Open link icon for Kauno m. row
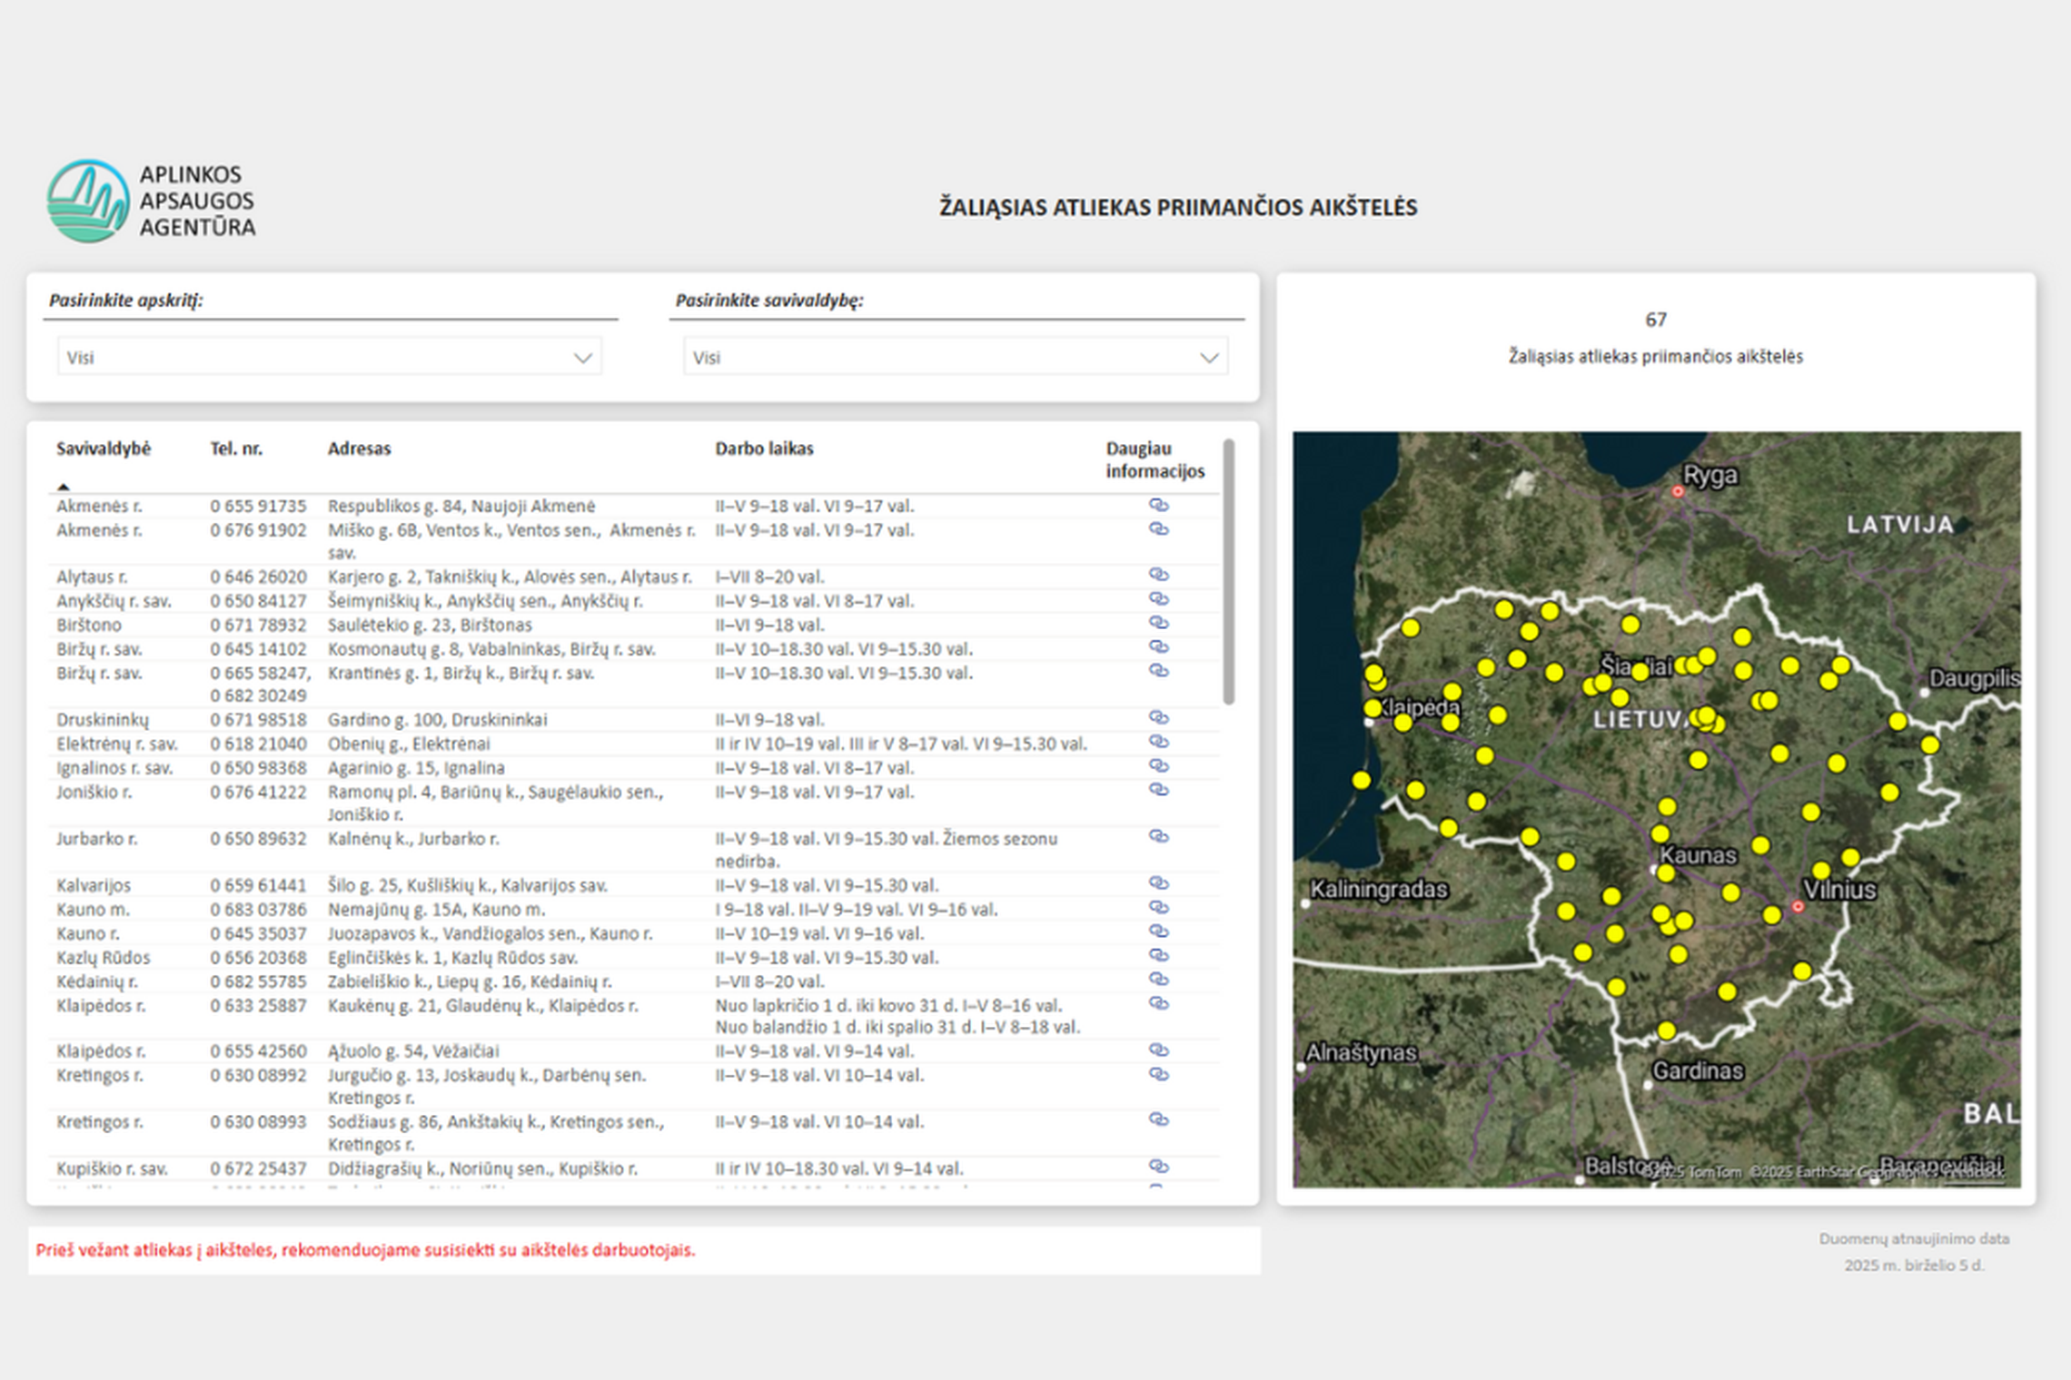Viewport: 2071px width, 1380px height. (x=1158, y=907)
